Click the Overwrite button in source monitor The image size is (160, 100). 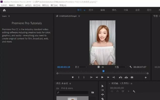(x=126, y=77)
